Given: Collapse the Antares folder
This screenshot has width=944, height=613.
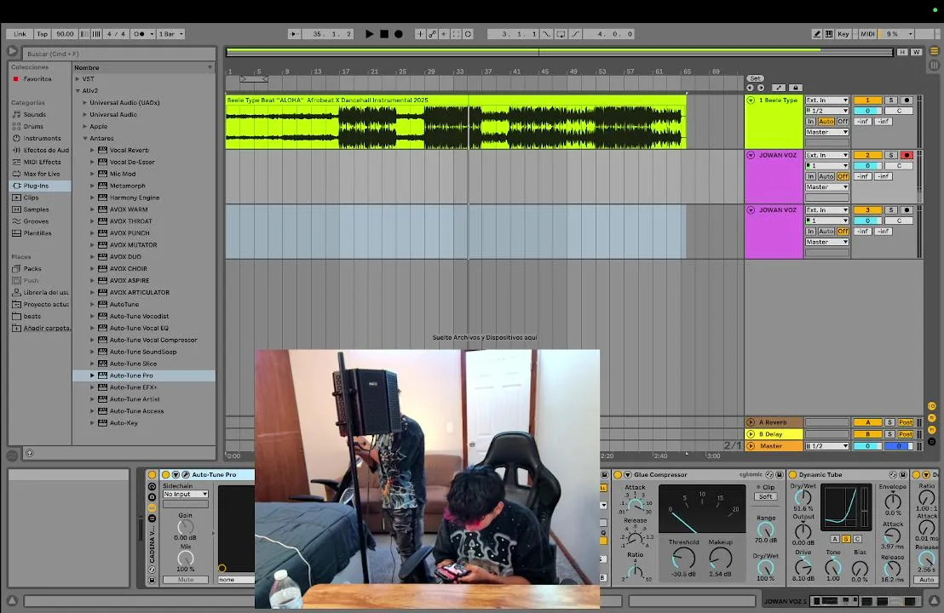Looking at the screenshot, I should point(85,139).
